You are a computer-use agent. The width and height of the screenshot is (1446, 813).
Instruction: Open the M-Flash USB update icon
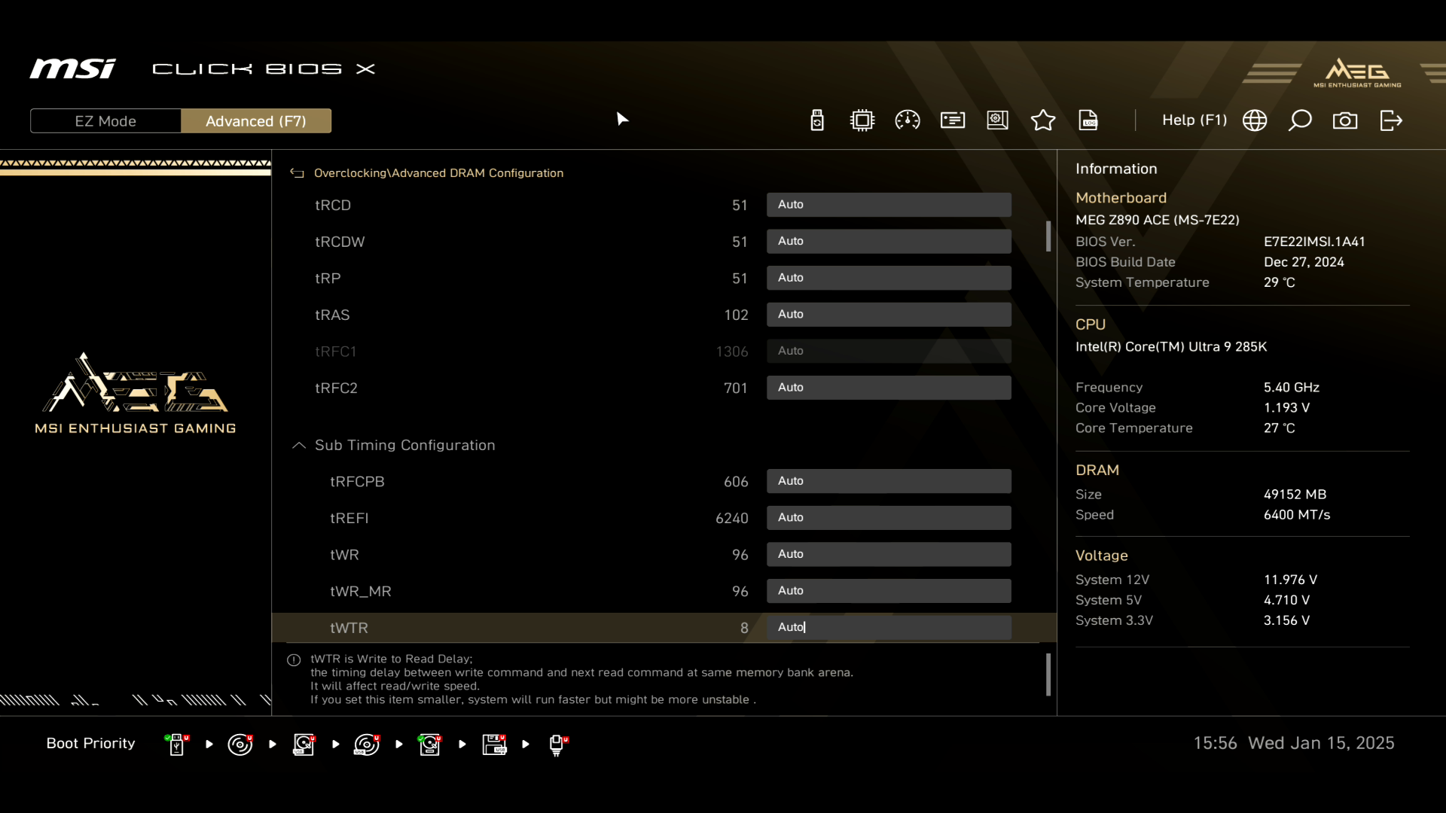tap(817, 120)
